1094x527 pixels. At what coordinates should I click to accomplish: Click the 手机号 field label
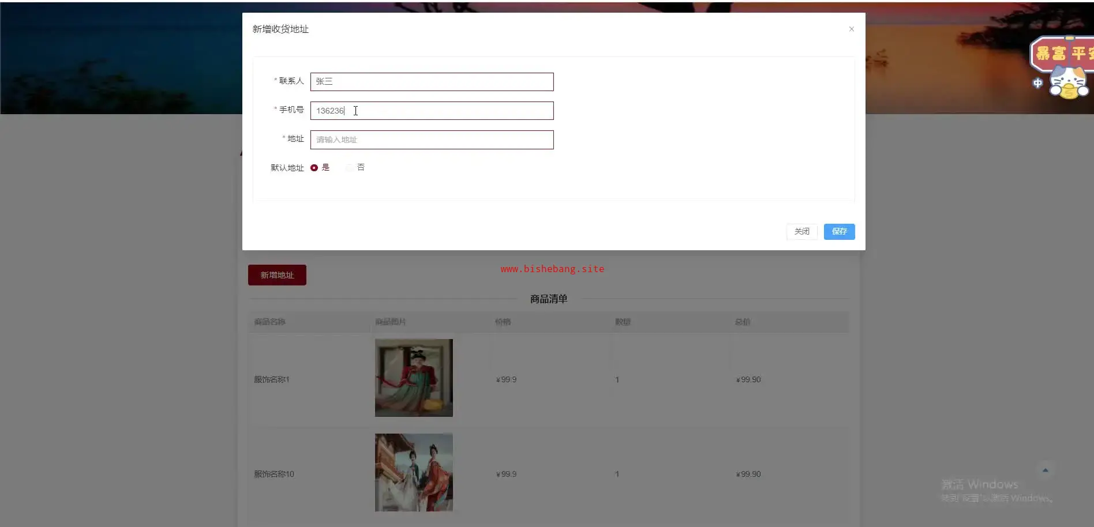tap(291, 110)
